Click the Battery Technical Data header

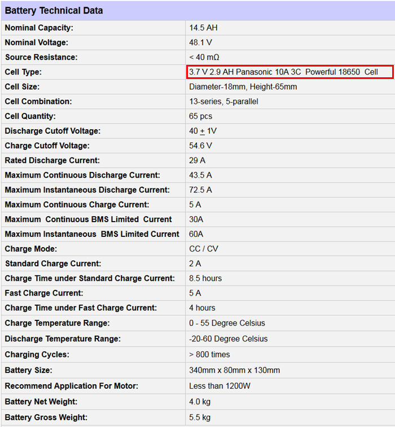[x=54, y=11]
